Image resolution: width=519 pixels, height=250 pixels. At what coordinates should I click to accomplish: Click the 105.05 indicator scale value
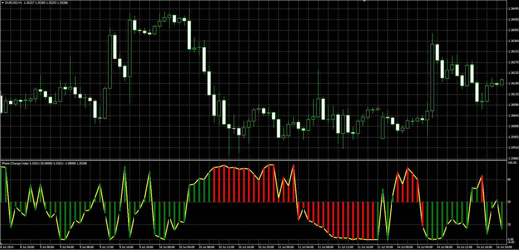512,163
